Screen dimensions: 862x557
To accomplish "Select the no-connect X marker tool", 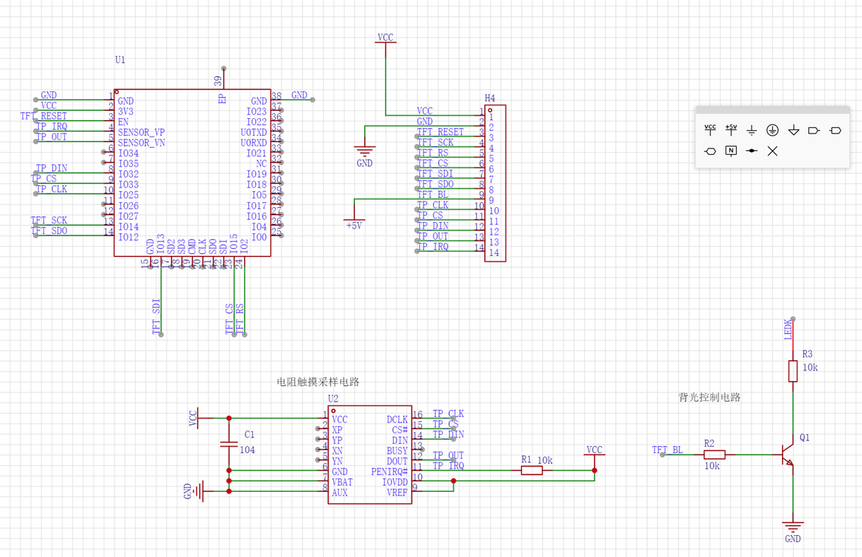I will 773,151.
